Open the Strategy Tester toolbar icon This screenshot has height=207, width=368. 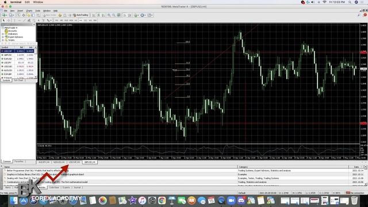pos(38,15)
